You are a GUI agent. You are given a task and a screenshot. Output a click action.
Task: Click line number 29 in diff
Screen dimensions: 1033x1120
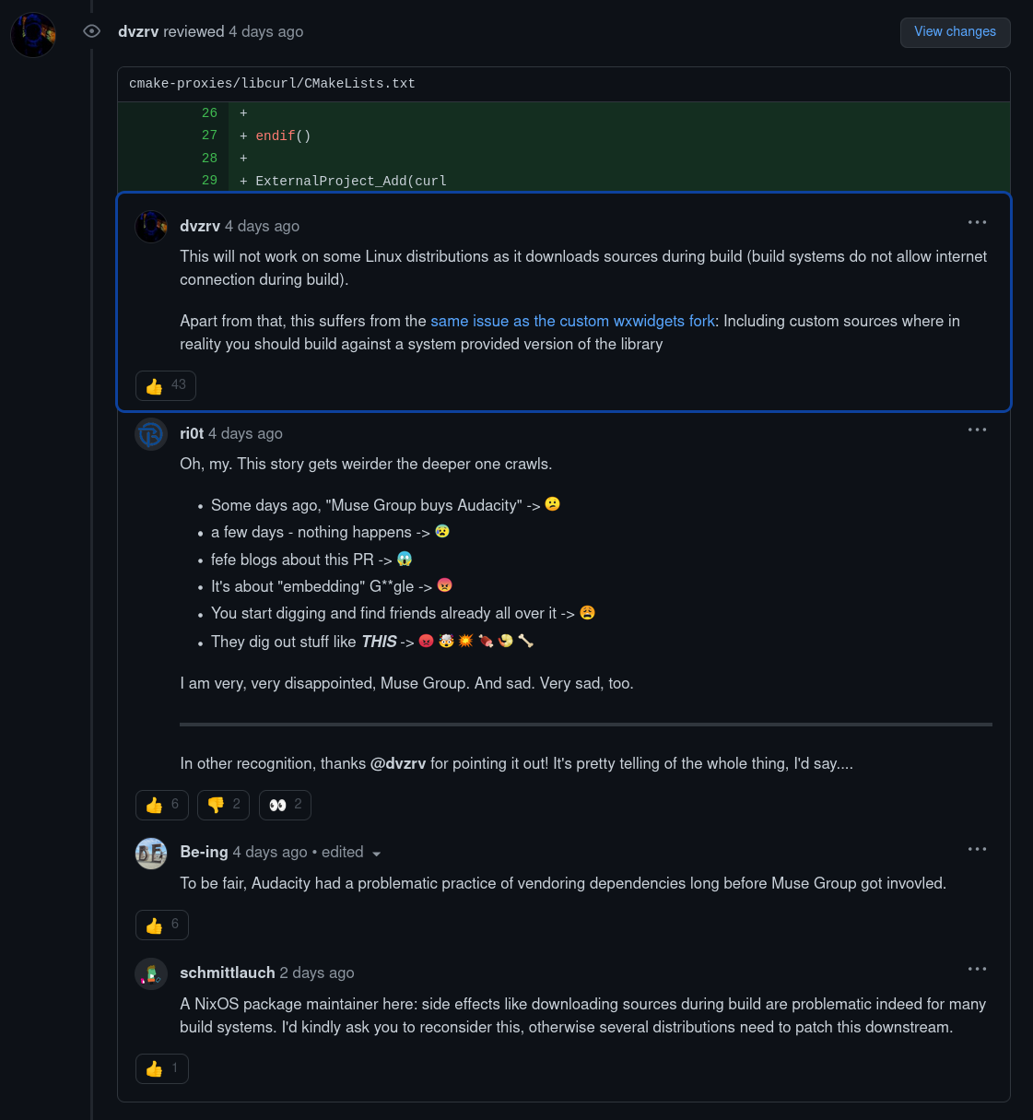pyautogui.click(x=209, y=181)
